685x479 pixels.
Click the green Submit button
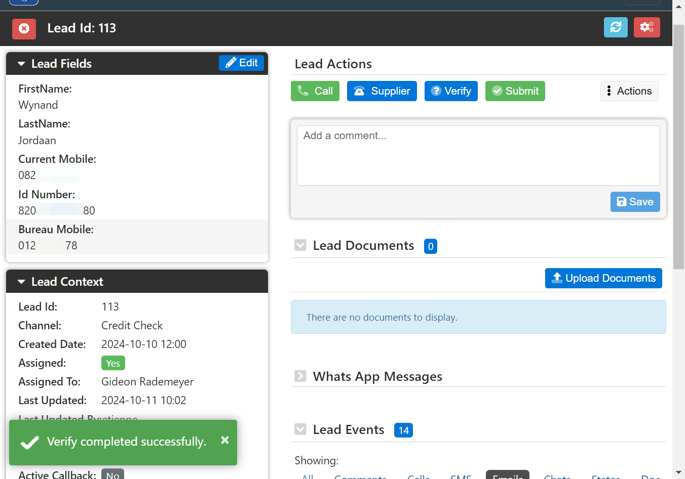click(515, 91)
